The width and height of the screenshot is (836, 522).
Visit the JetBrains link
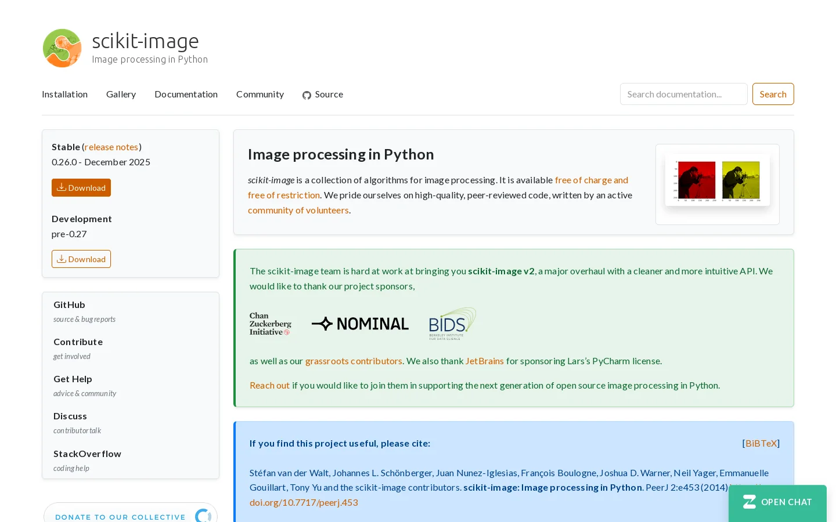pyautogui.click(x=484, y=361)
